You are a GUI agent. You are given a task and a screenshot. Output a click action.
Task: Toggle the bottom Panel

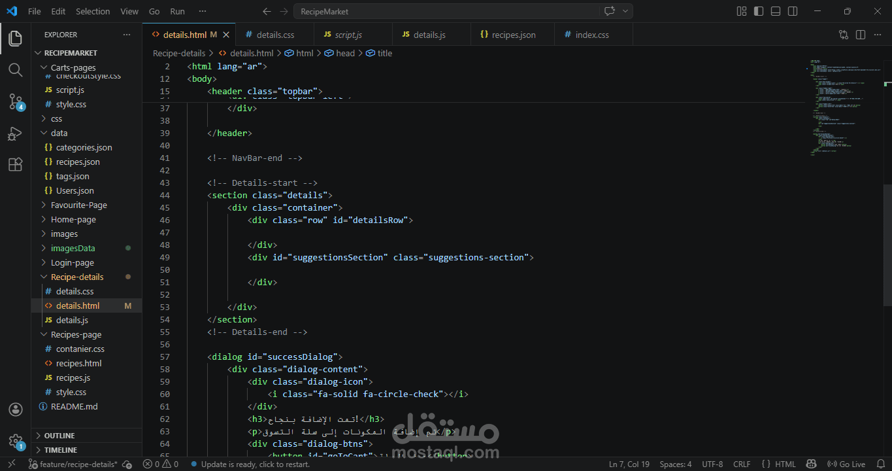(776, 11)
